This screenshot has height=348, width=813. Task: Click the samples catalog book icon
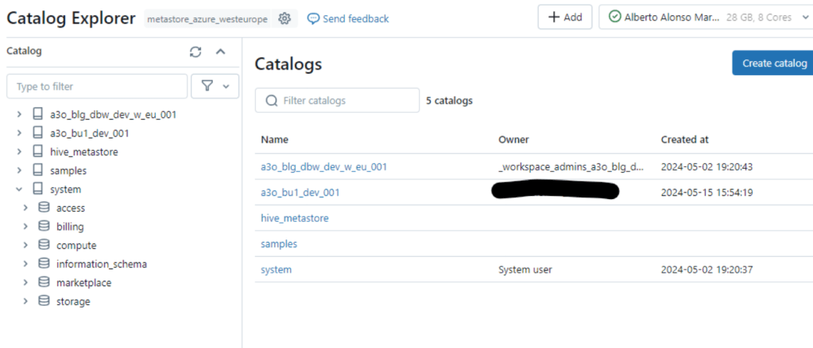pyautogui.click(x=38, y=170)
